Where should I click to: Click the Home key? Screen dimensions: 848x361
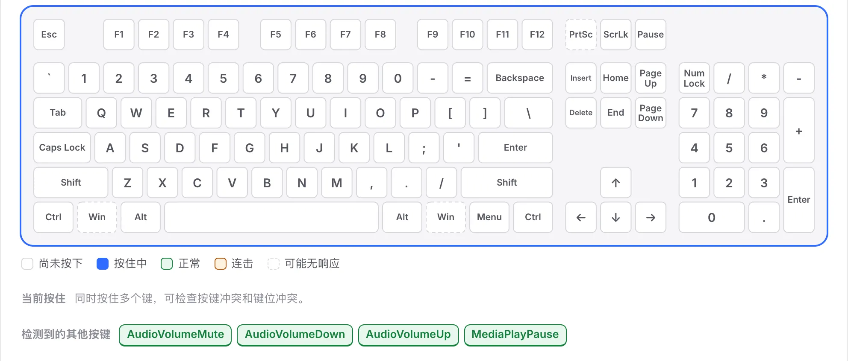click(x=615, y=78)
